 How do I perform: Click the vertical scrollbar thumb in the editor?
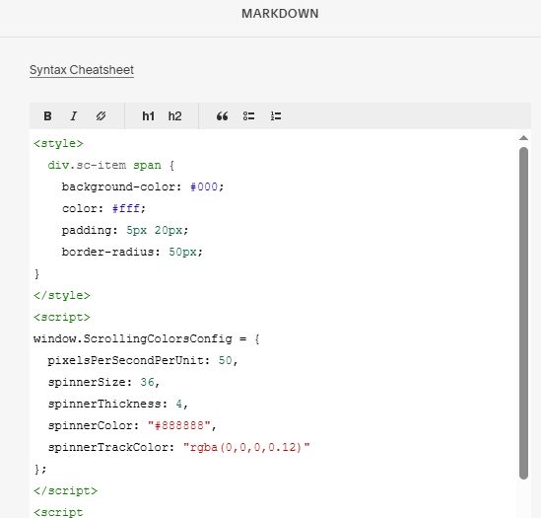[523, 313]
